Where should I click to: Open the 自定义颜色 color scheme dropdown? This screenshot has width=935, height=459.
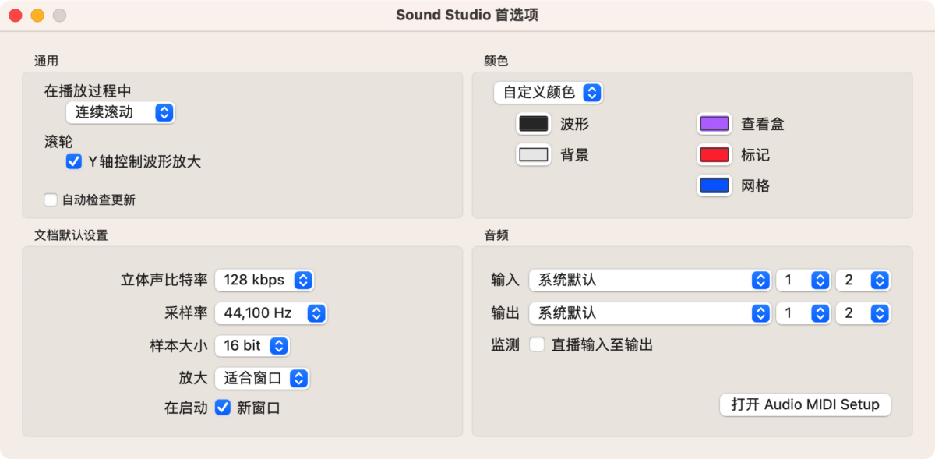coord(548,93)
